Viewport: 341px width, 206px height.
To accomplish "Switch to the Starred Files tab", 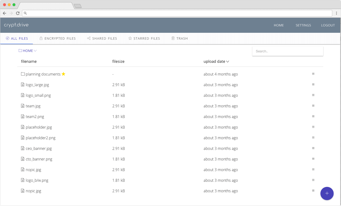I will click(144, 39).
